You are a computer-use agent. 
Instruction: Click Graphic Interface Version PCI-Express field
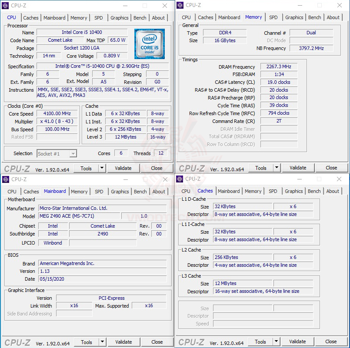pos(111,298)
